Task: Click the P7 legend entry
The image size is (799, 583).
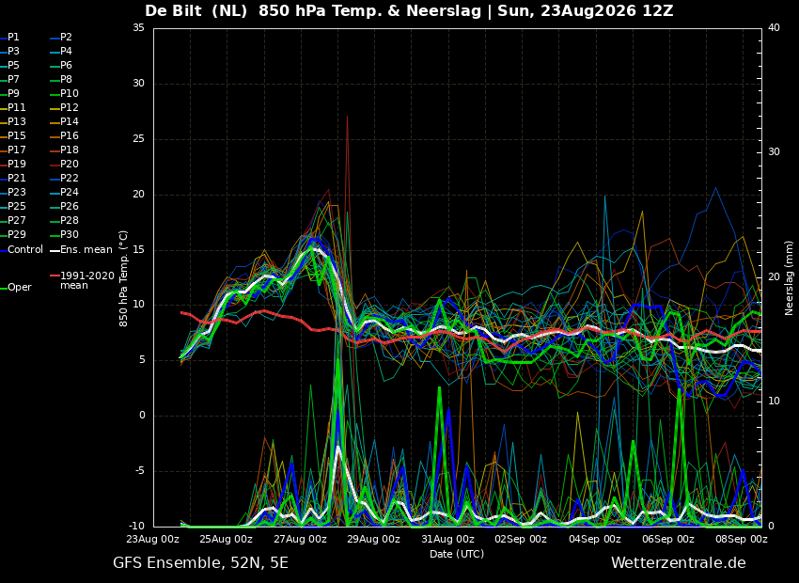Action: coord(9,80)
